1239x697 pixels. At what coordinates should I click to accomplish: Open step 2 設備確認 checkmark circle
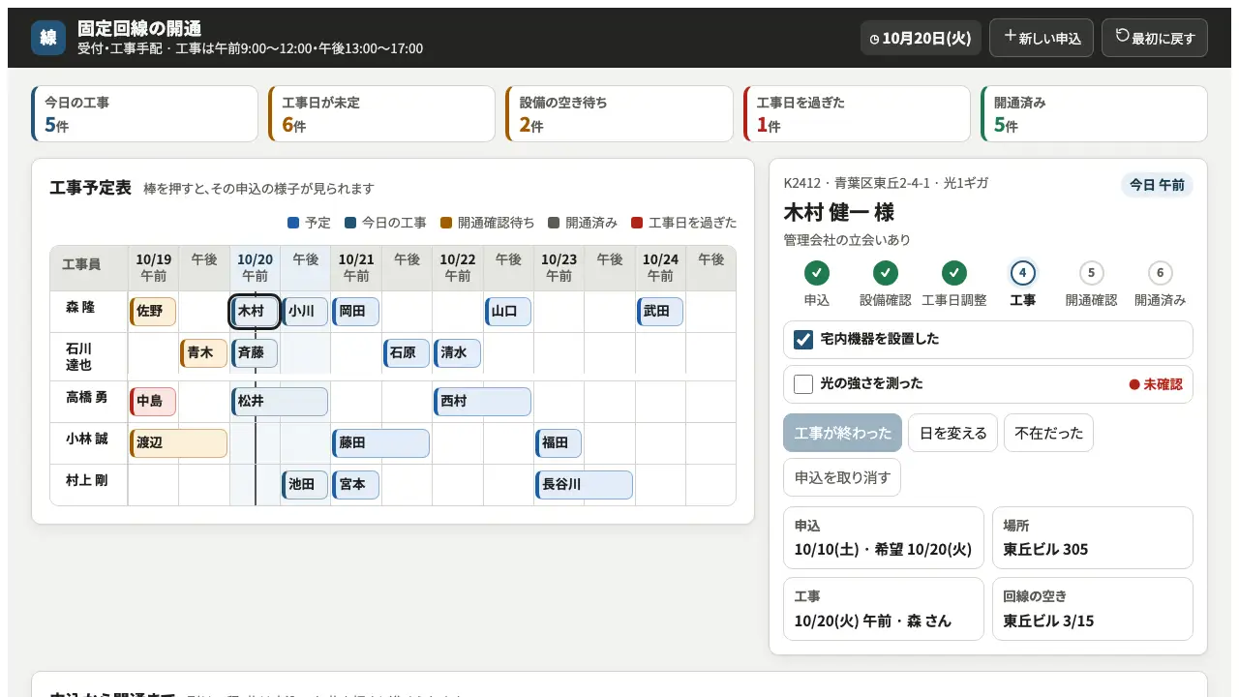click(886, 273)
